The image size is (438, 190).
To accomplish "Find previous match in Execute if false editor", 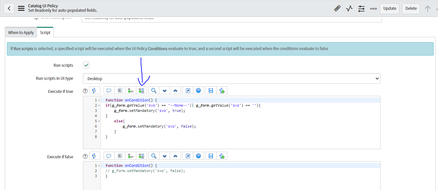I will pyautogui.click(x=175, y=156).
